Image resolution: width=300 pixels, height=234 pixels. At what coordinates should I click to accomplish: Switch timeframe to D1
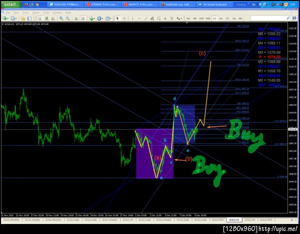[227, 18]
